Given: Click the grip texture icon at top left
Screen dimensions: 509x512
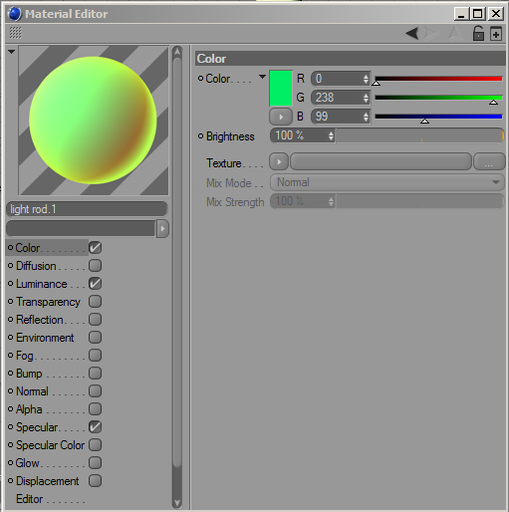Looking at the screenshot, I should tap(15, 33).
